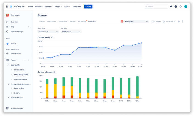Screen dimensions: 194x116
Task: Click the Confluence logo
Action: pyautogui.click(x=17, y=7)
